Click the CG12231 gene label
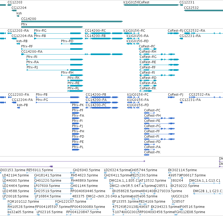 point(187,2)
